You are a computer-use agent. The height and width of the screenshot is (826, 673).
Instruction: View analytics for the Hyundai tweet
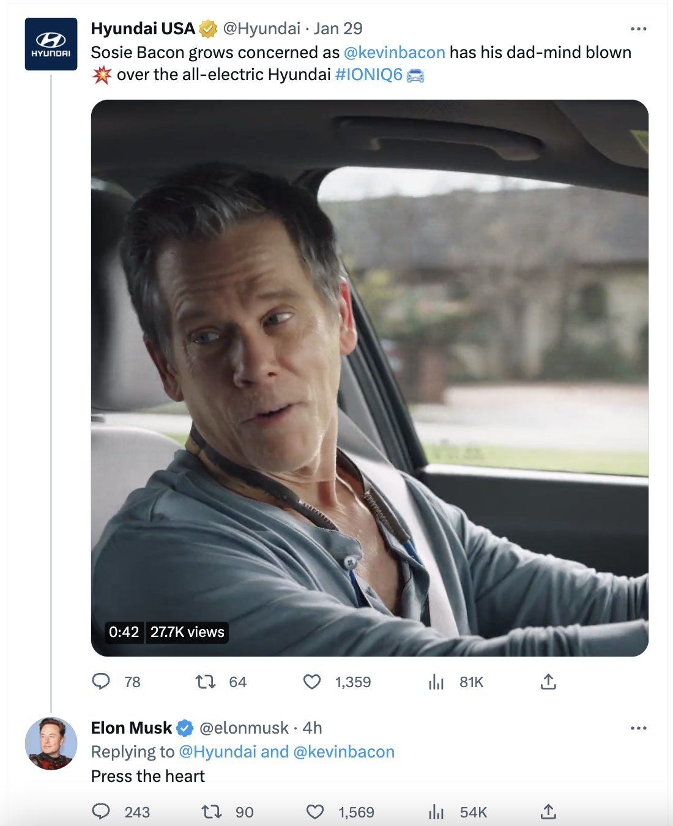(x=436, y=682)
